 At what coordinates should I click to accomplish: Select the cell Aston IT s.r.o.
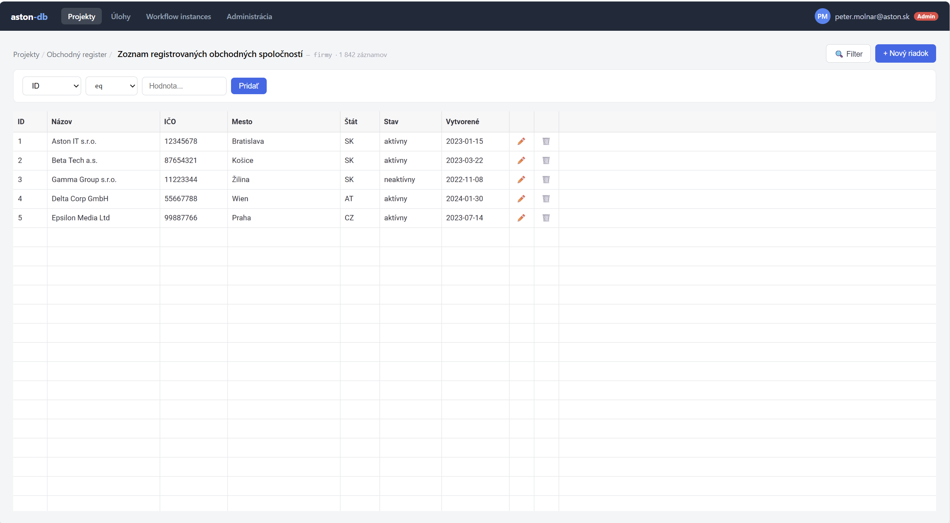click(103, 141)
